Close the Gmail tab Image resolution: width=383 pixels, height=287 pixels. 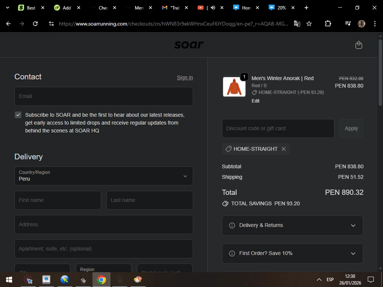(186, 8)
